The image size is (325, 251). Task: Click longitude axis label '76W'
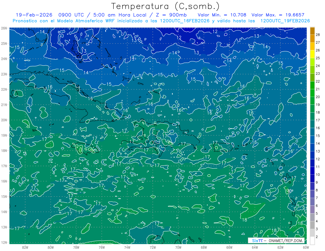coord(102,247)
